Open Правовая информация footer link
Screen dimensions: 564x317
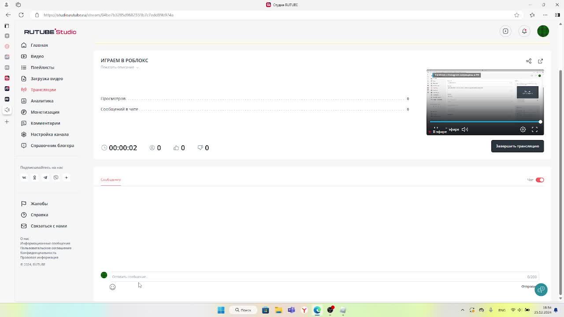click(39, 258)
